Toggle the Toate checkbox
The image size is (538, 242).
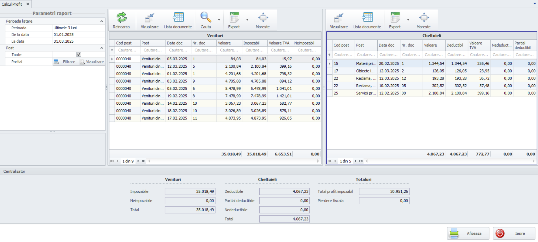click(79, 54)
